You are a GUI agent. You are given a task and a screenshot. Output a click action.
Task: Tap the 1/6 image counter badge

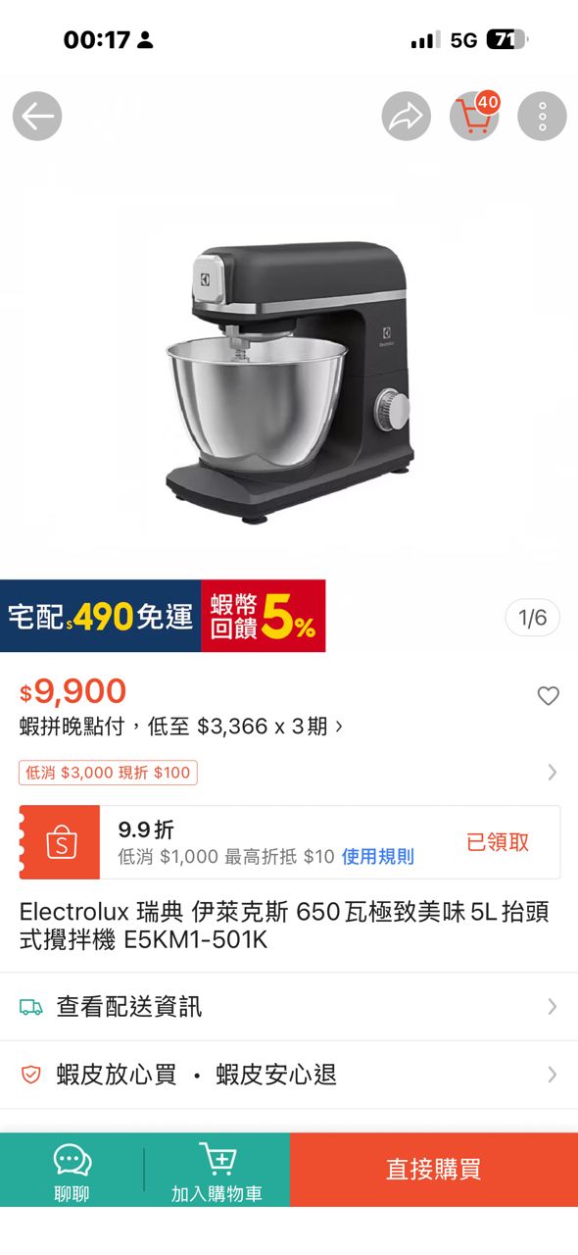533,618
